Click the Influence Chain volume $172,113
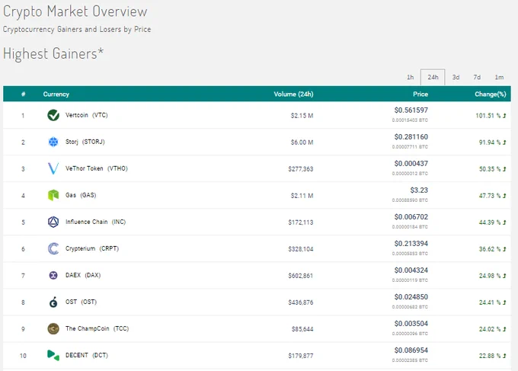 [301, 222]
